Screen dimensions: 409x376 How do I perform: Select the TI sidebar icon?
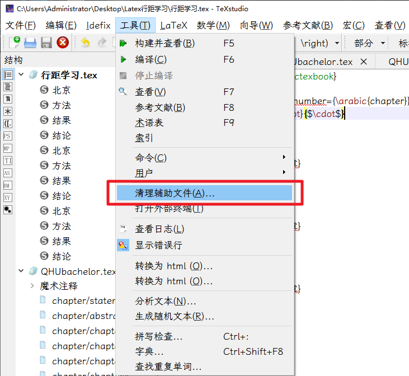pos(8,161)
